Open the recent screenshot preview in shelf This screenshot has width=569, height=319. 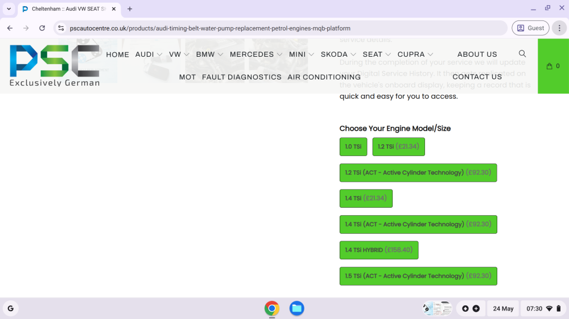(x=437, y=309)
